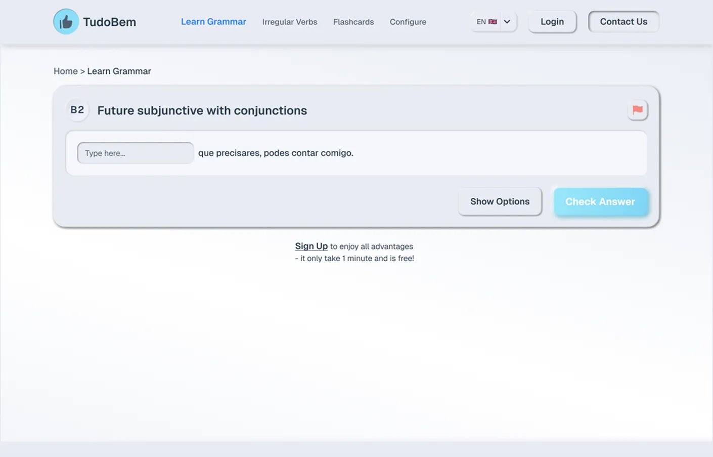Focus the 'Type here...' answer field
713x457 pixels.
pyautogui.click(x=135, y=153)
